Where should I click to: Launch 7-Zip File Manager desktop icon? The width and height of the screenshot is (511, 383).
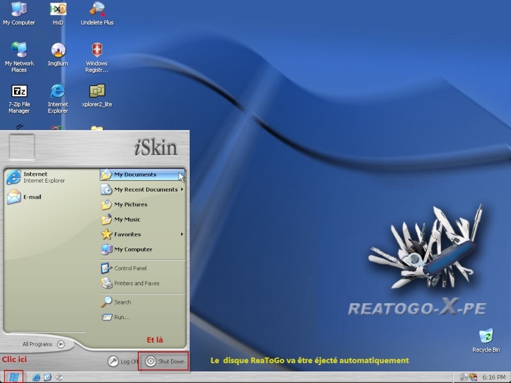(19, 98)
